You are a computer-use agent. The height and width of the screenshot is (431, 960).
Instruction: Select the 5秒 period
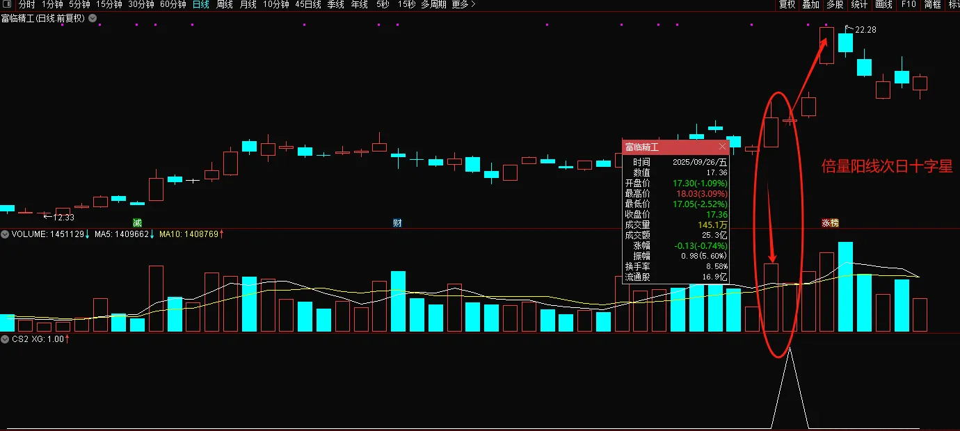tap(383, 4)
